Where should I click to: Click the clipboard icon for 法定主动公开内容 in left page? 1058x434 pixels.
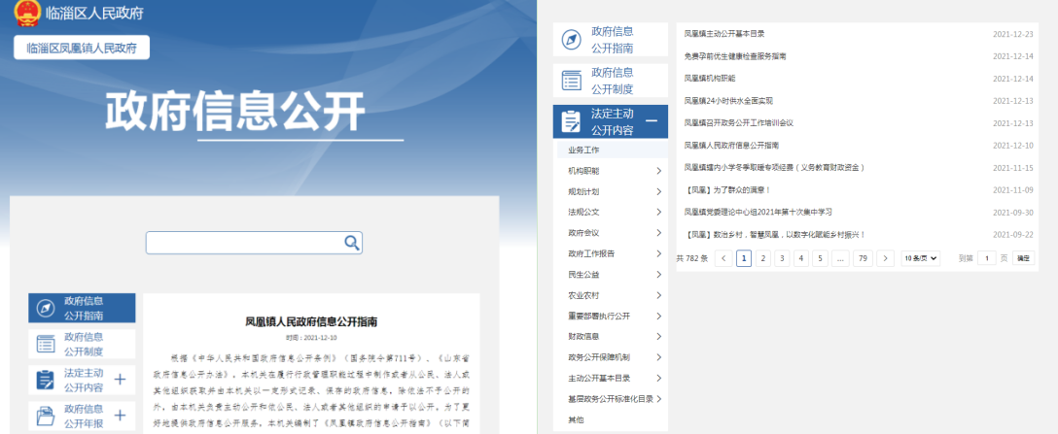click(x=45, y=380)
